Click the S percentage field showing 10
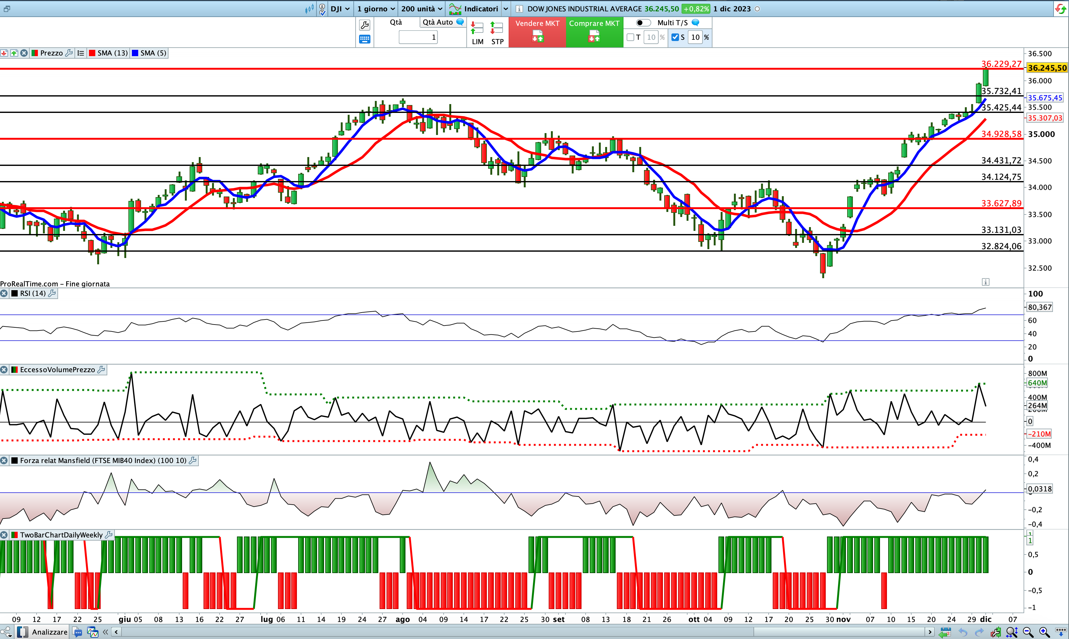 tap(695, 38)
